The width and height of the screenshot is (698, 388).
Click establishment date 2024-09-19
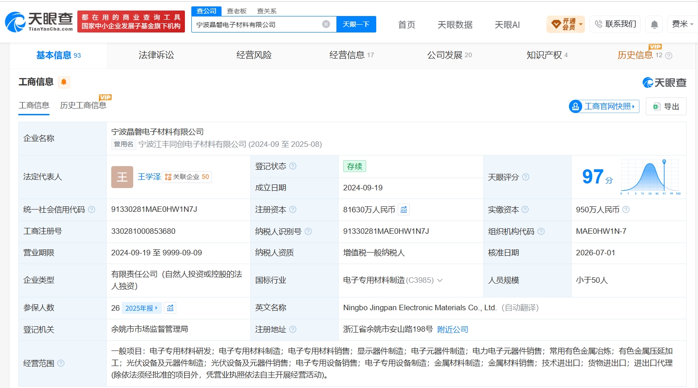(x=363, y=188)
